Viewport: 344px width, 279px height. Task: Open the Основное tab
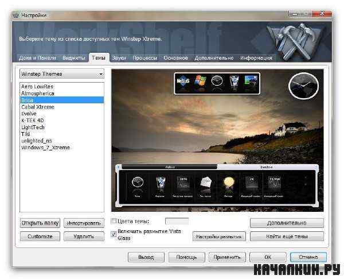click(x=176, y=58)
